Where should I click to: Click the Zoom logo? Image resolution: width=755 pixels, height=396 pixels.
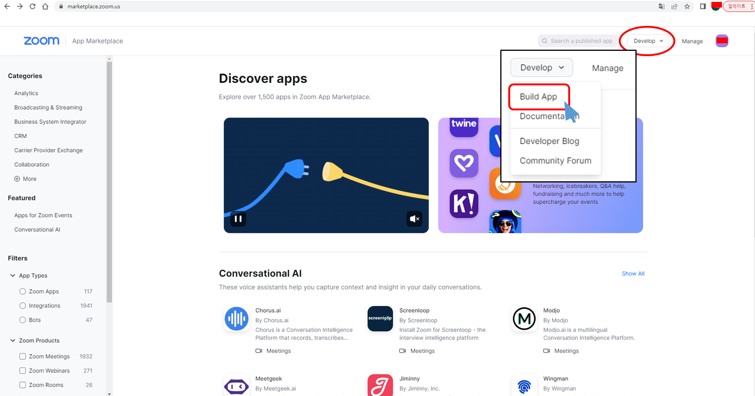[x=41, y=41]
